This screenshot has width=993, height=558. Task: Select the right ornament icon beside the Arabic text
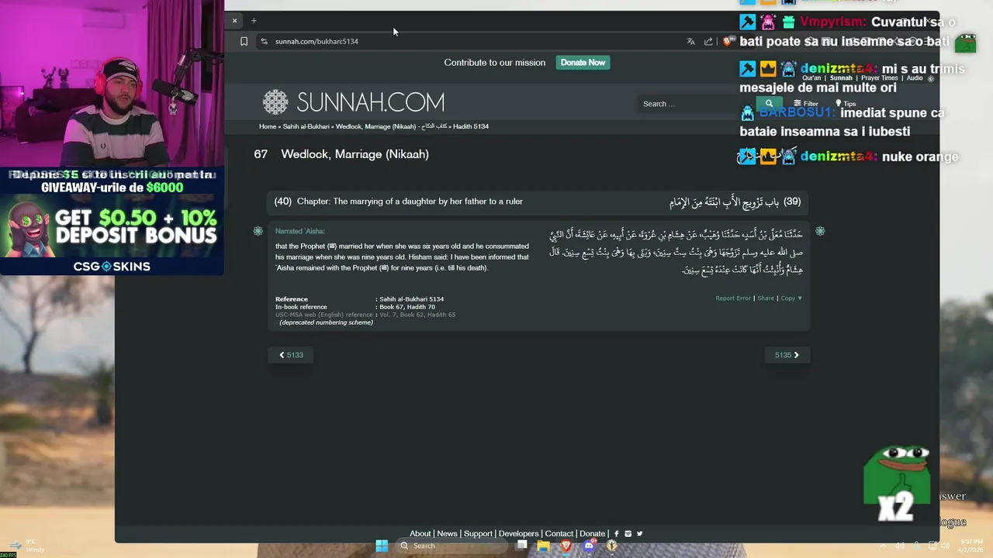coord(820,231)
